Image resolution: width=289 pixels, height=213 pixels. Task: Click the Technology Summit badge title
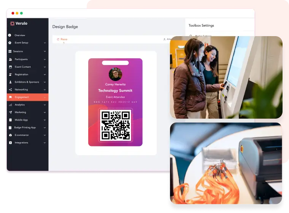point(115,91)
